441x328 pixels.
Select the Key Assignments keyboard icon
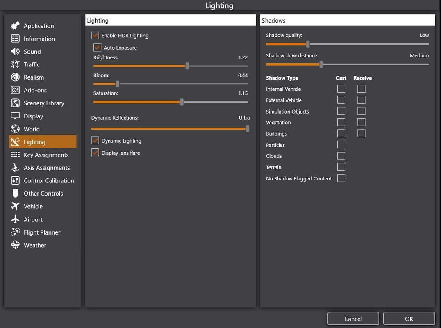click(x=15, y=155)
